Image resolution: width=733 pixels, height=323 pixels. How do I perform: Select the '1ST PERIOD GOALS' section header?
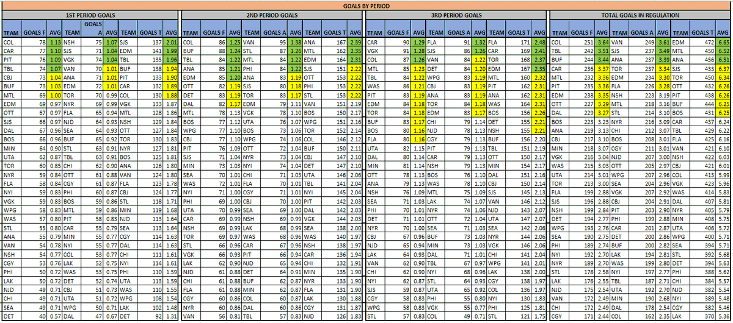coord(90,14)
